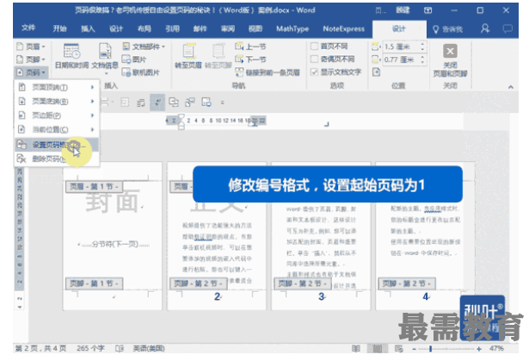Switch to the 审阅 tab
529x361 pixels.
point(228,28)
